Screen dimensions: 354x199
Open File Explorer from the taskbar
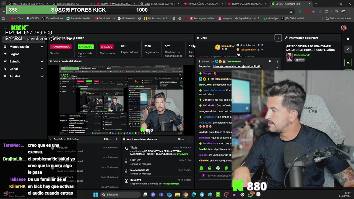pos(178,195)
